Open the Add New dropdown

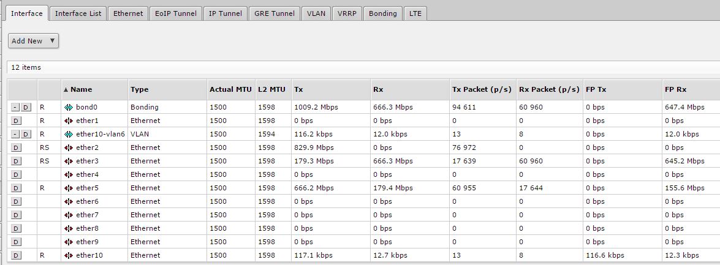[x=33, y=41]
